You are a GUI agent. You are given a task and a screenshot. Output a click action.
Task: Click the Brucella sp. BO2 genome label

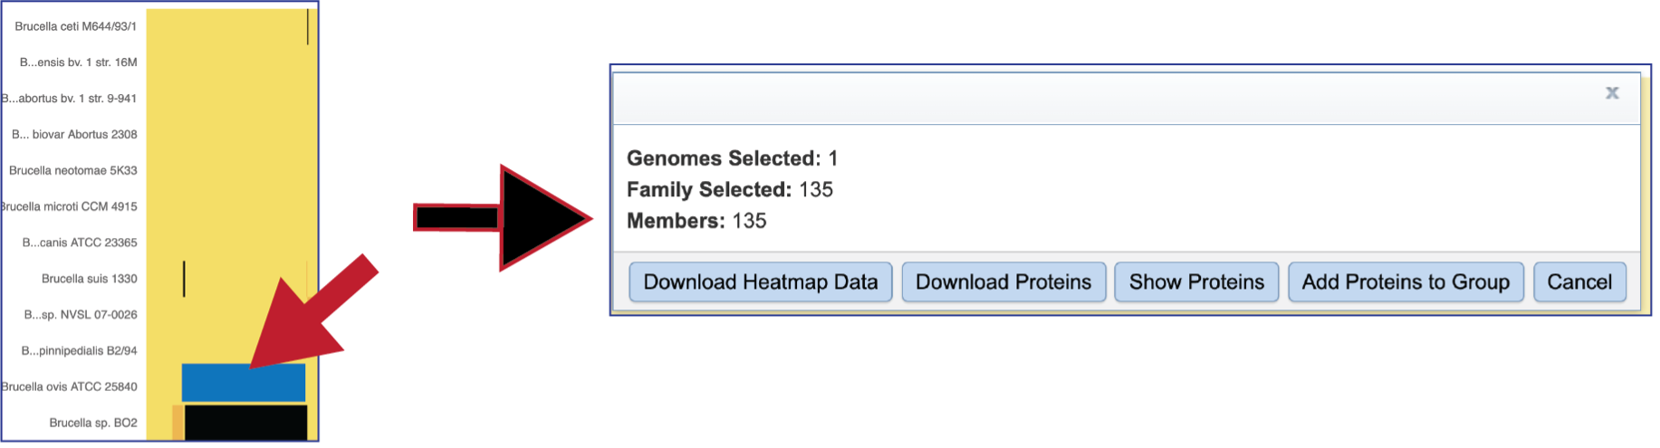tap(93, 423)
